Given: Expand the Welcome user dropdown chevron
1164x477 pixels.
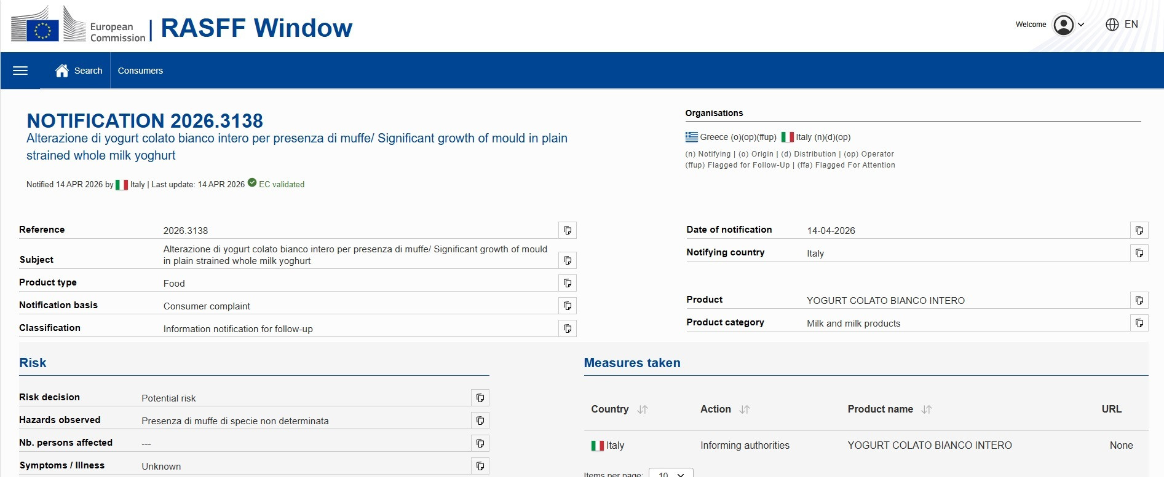Looking at the screenshot, I should click(1081, 25).
